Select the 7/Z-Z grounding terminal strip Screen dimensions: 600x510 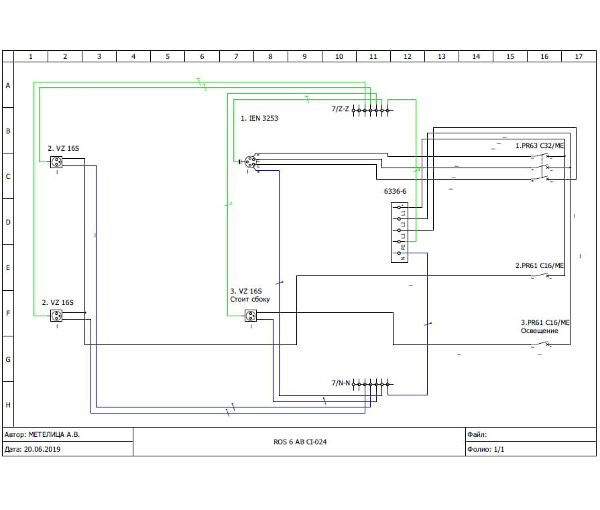tap(373, 109)
